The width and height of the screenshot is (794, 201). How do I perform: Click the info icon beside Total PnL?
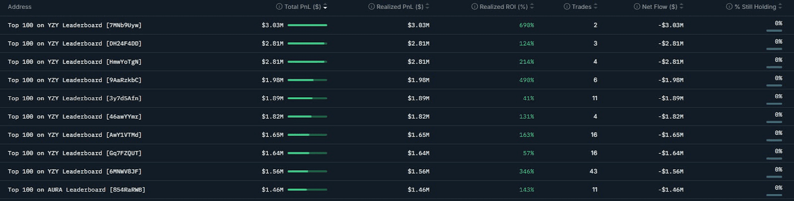(x=279, y=7)
